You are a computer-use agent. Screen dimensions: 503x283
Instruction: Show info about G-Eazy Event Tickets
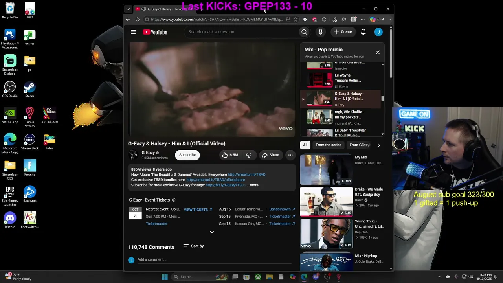(174, 200)
